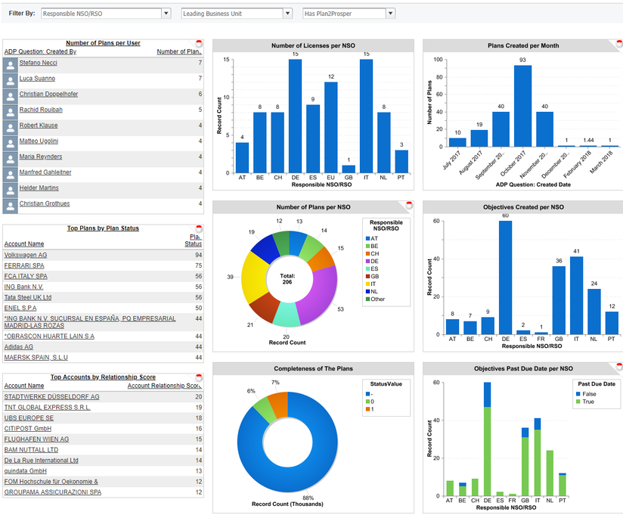Screen dimensions: 623x515
Task: Click the avatar icon next to Christian Doppelhofer
Action: 11,97
